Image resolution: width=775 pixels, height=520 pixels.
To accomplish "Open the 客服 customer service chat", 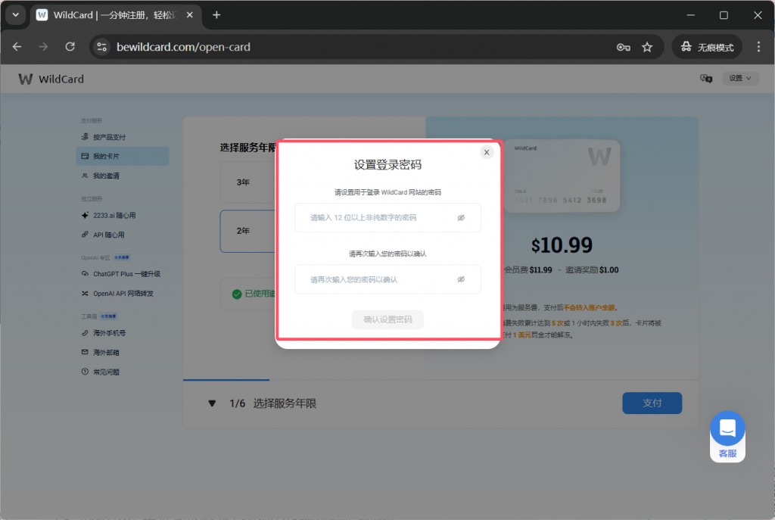I will (727, 436).
